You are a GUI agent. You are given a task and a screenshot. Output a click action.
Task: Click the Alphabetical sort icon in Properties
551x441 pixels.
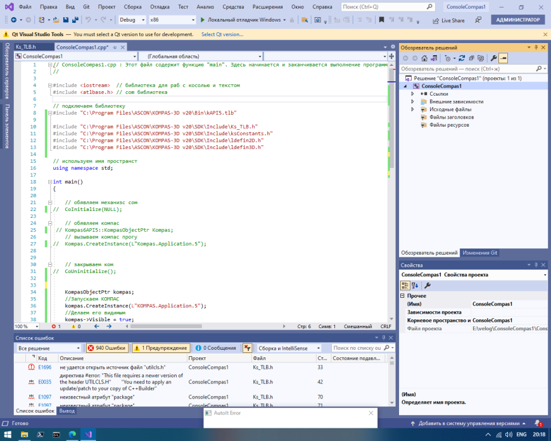point(415,286)
